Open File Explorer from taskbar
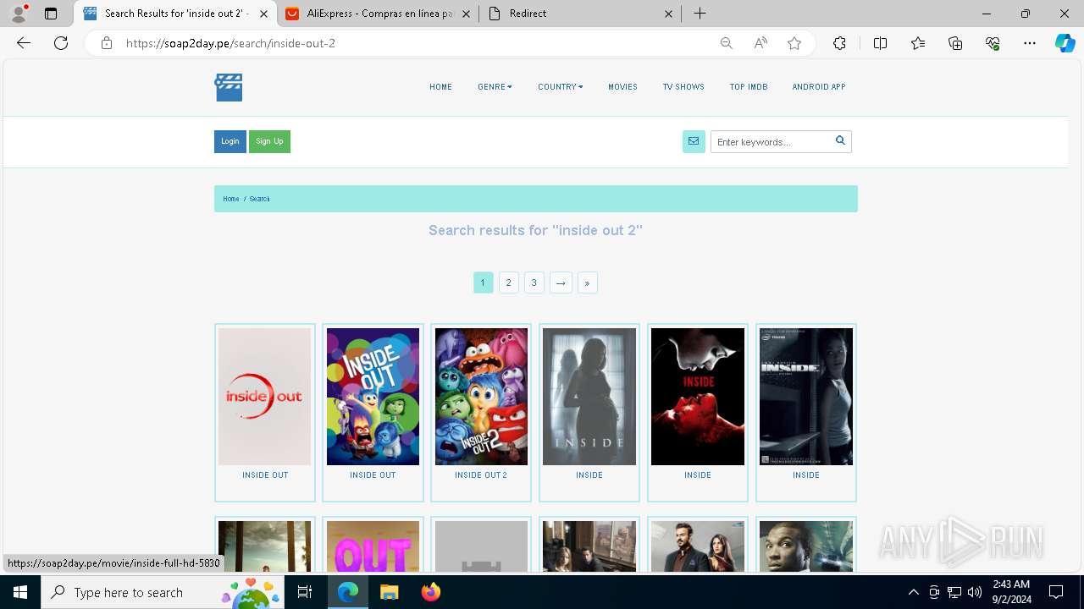 pyautogui.click(x=389, y=592)
